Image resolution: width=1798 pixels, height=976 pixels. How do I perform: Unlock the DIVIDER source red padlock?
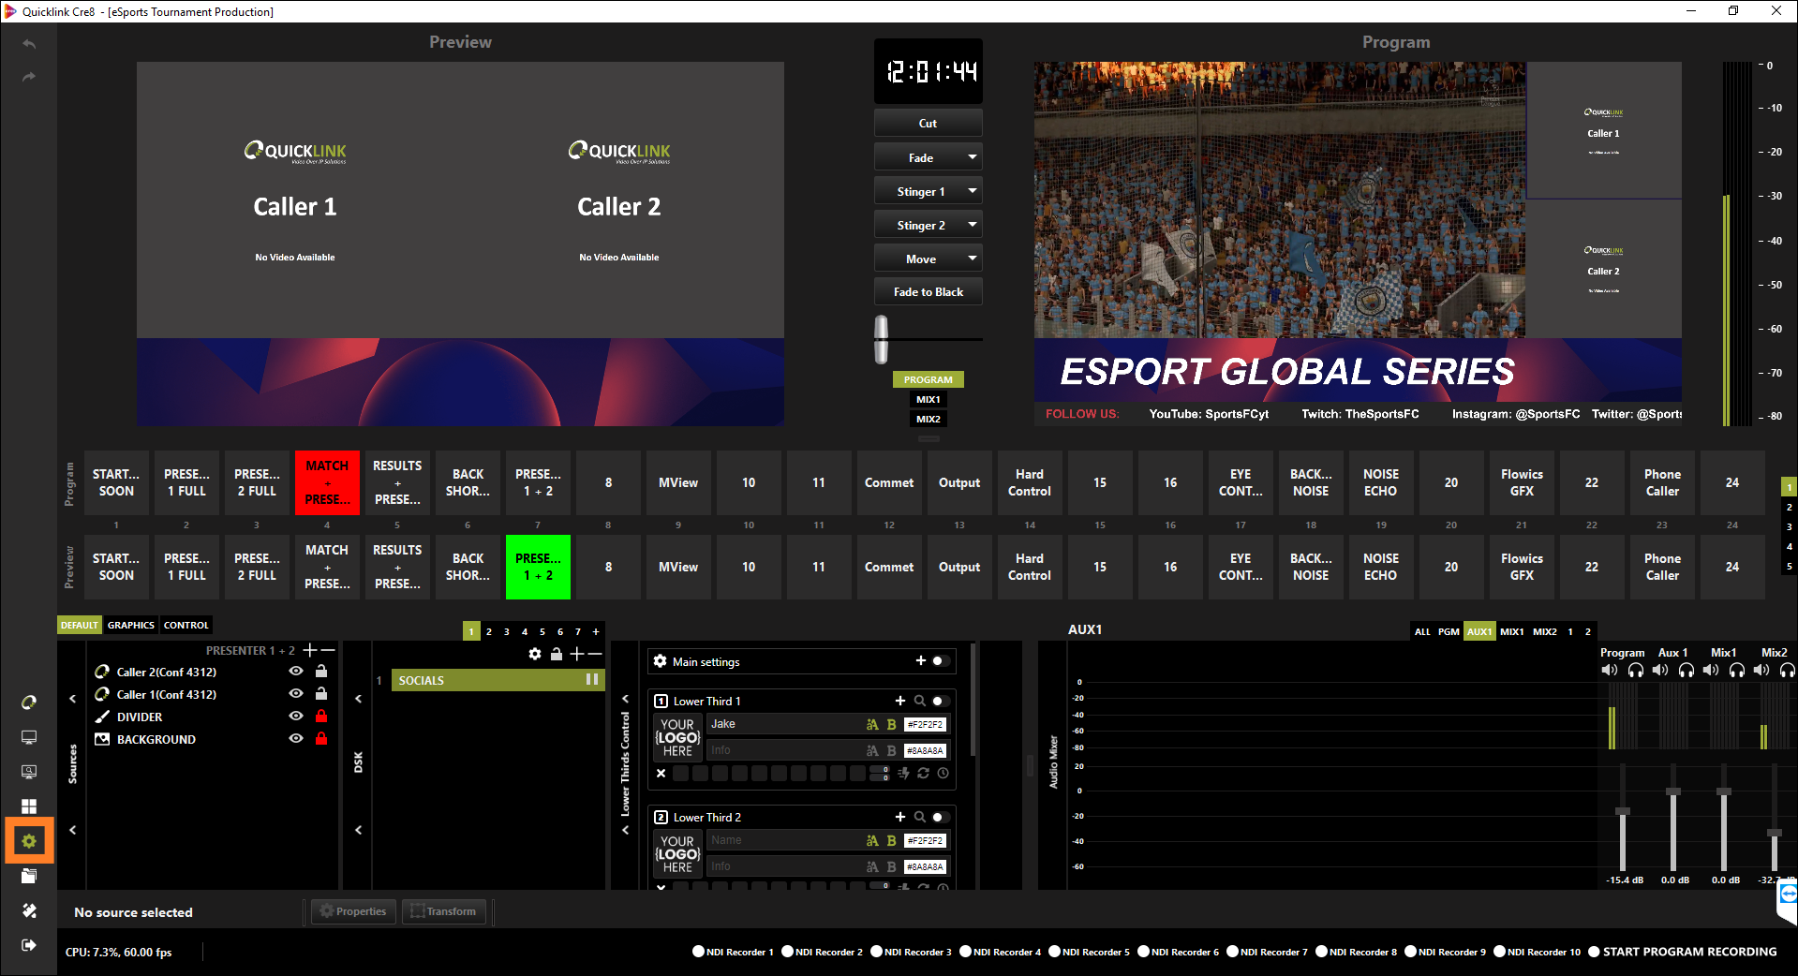[x=321, y=717]
